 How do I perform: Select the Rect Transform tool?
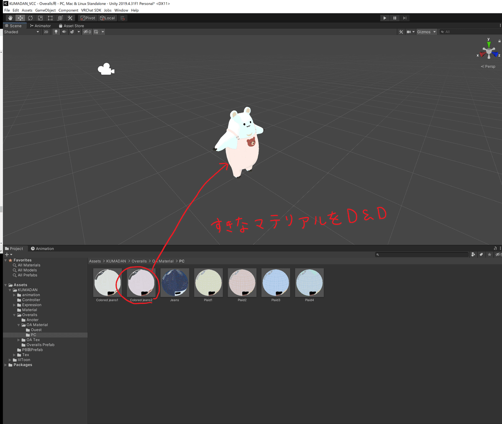pos(50,18)
